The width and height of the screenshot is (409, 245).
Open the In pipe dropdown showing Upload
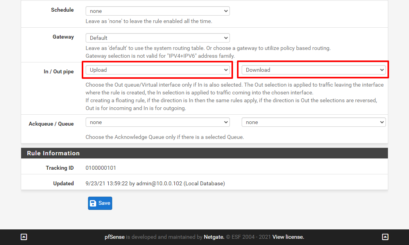[x=158, y=70]
